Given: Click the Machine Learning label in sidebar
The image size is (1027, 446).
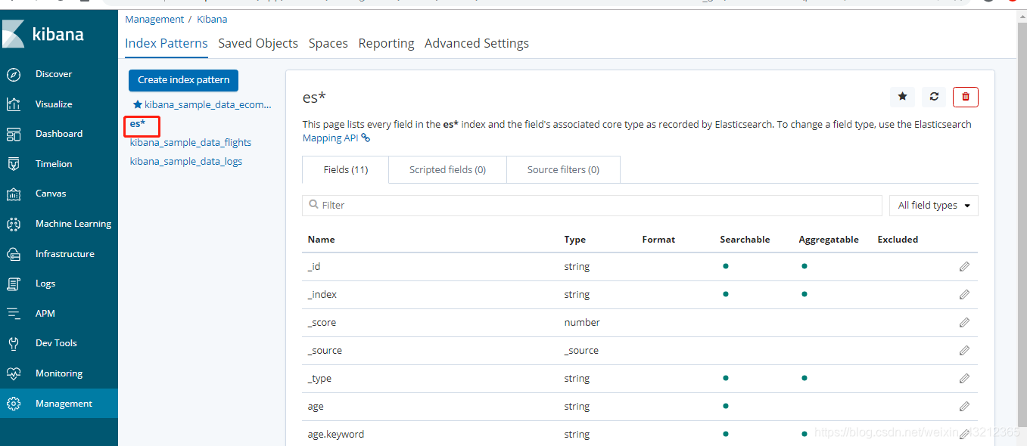Looking at the screenshot, I should (x=73, y=224).
